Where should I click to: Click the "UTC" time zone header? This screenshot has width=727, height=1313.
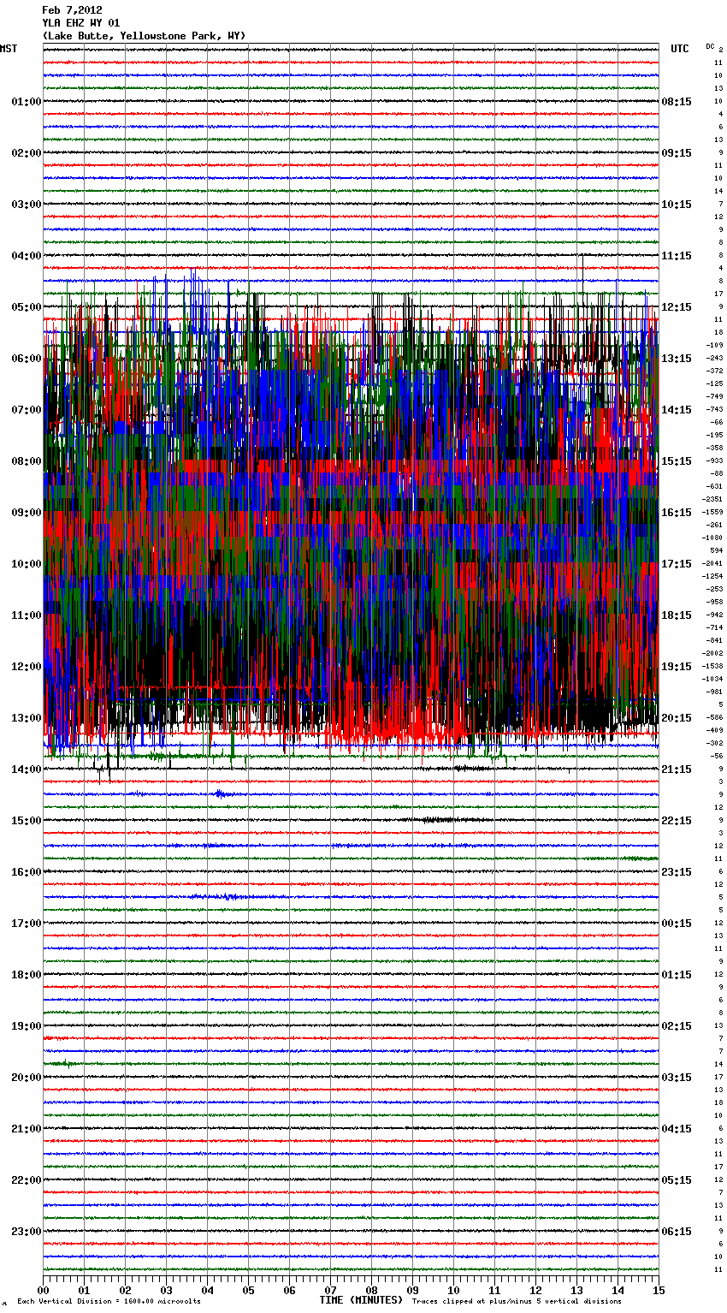point(680,49)
